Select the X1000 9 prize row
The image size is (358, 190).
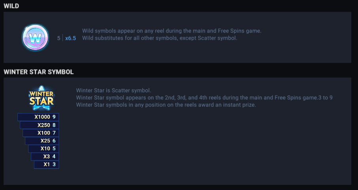tap(38, 117)
